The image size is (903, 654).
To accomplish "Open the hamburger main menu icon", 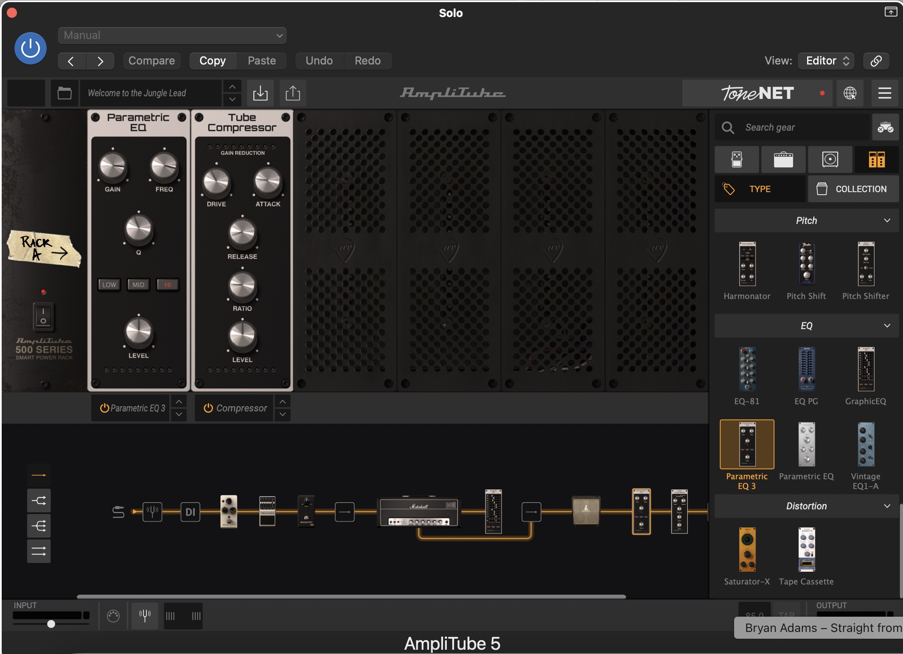I will [x=884, y=93].
